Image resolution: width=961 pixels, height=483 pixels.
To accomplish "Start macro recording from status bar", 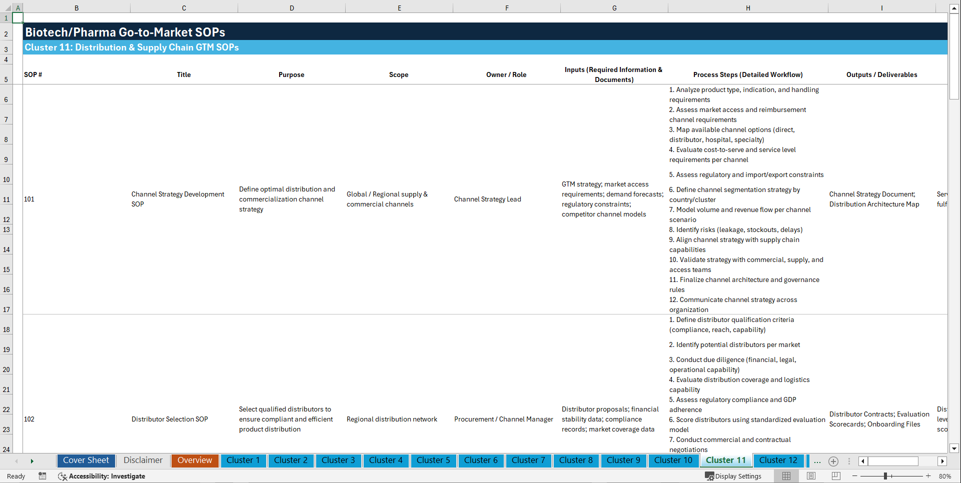I will pyautogui.click(x=43, y=476).
